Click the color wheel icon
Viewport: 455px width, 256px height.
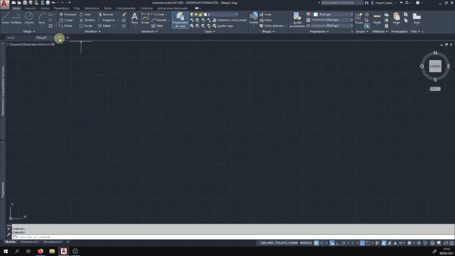(308, 14)
